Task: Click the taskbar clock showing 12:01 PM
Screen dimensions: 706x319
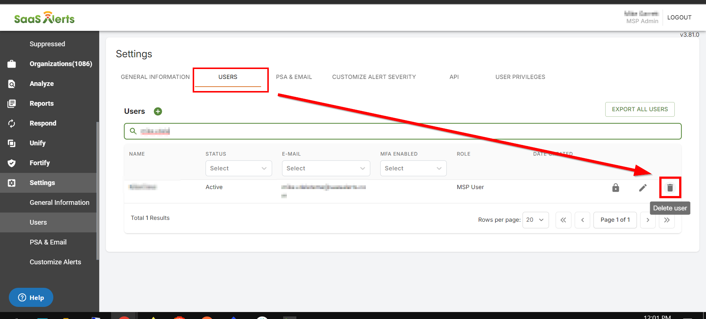Action: pos(657,316)
